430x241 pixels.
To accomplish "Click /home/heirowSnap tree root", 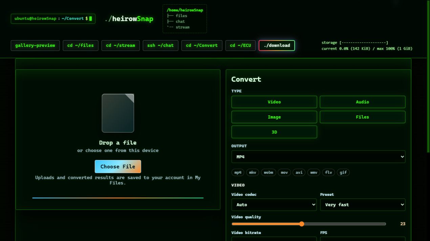I will click(185, 10).
